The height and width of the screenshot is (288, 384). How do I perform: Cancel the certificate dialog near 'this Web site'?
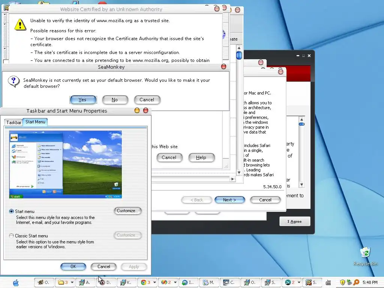pos(169,157)
